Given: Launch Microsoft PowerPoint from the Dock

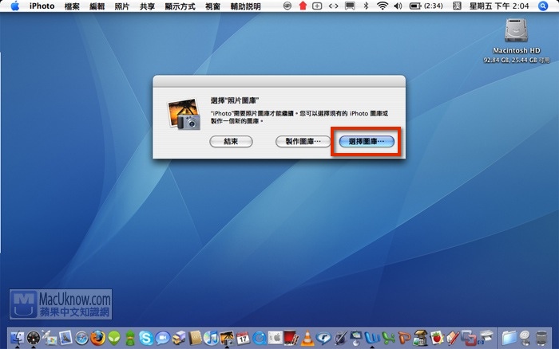Looking at the screenshot, I should point(405,338).
